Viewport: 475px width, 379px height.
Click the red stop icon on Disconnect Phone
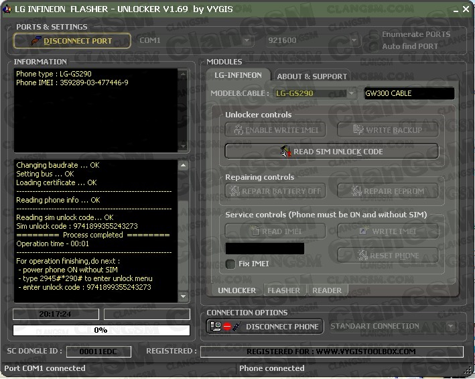tap(227, 327)
